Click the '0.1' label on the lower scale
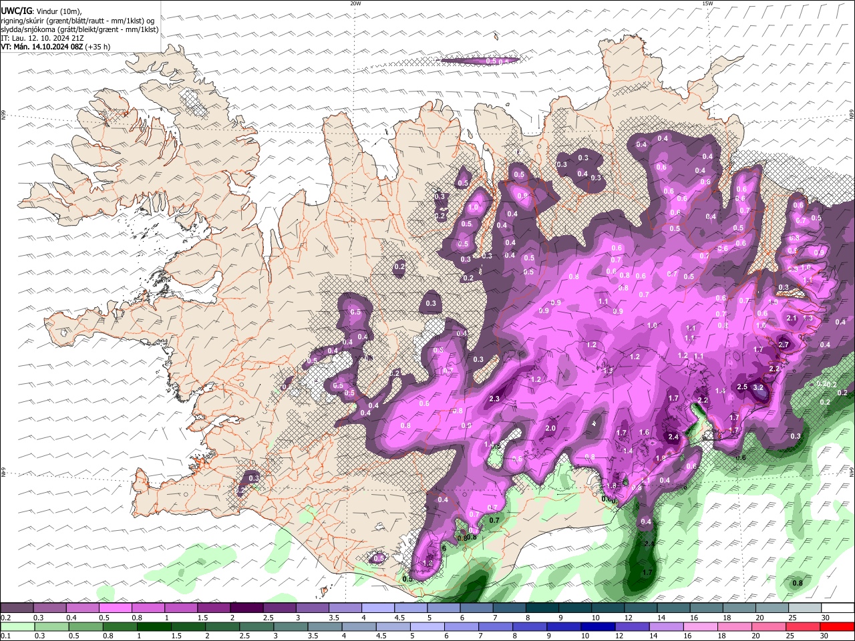855x641 pixels. coord(5,636)
